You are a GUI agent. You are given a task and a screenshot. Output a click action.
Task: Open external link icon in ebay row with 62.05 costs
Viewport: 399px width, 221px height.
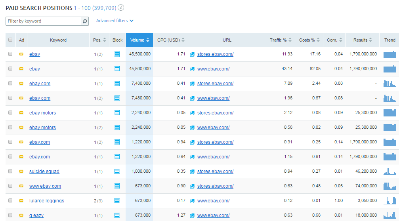click(x=193, y=69)
